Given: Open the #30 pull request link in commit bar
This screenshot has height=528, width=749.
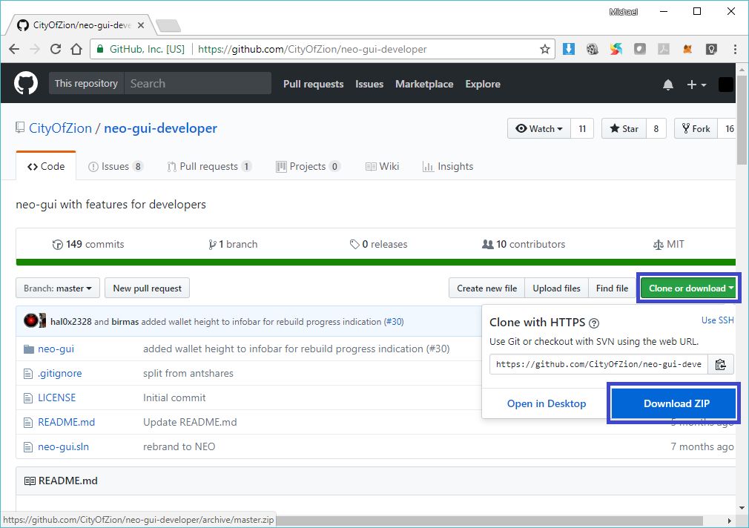Looking at the screenshot, I should pos(394,322).
